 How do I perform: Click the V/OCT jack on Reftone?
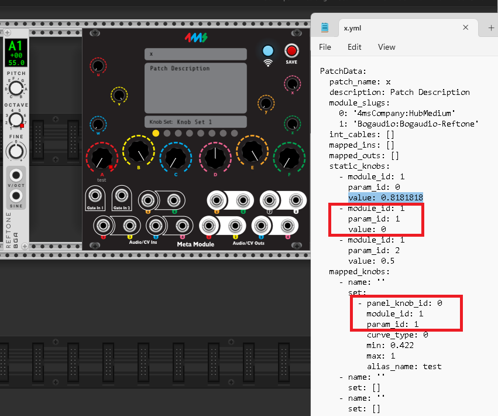(16, 175)
